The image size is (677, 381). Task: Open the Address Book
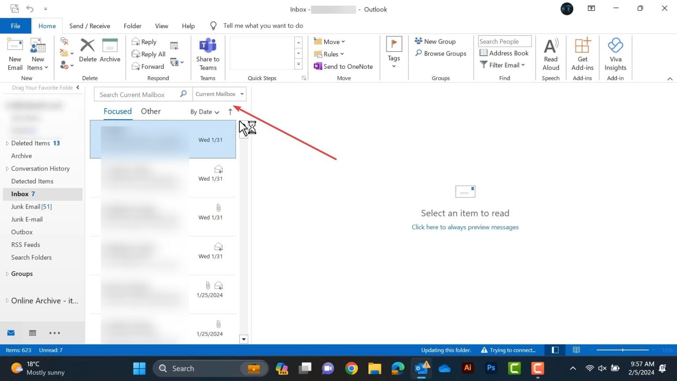[504, 53]
